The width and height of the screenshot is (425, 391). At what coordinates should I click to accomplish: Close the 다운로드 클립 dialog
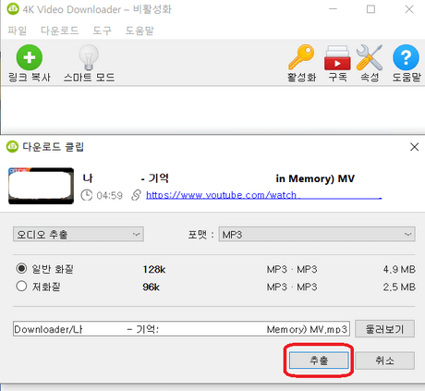pos(414,147)
